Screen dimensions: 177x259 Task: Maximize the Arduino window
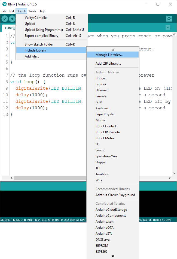[x=158, y=4]
